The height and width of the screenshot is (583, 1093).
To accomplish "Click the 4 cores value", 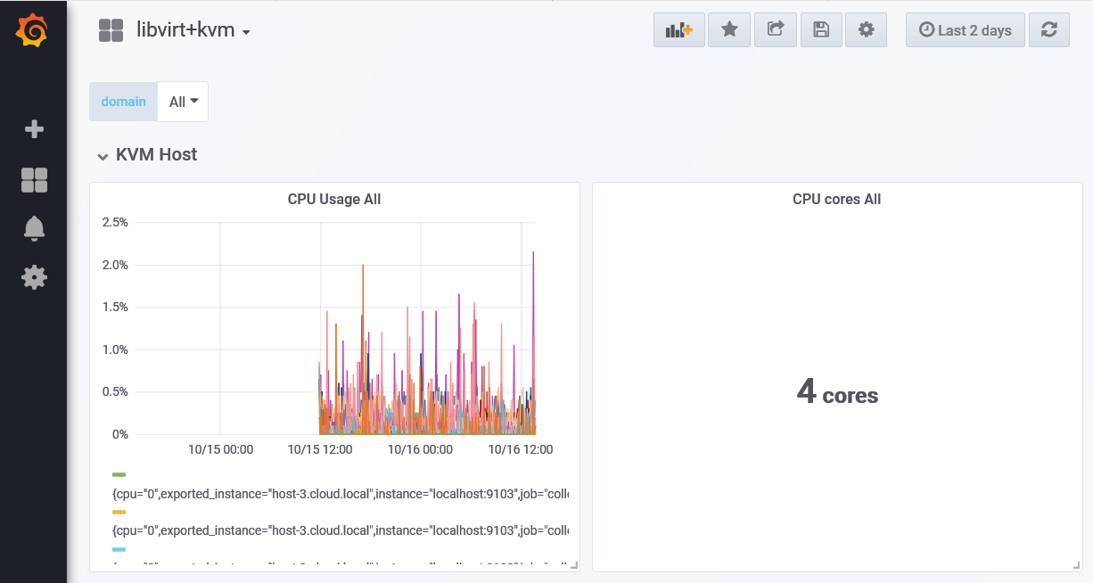I will click(837, 392).
